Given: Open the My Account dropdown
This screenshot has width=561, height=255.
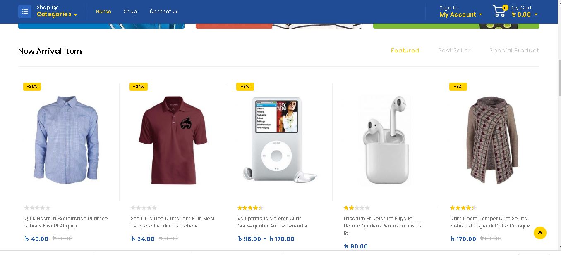Looking at the screenshot, I should click(461, 14).
